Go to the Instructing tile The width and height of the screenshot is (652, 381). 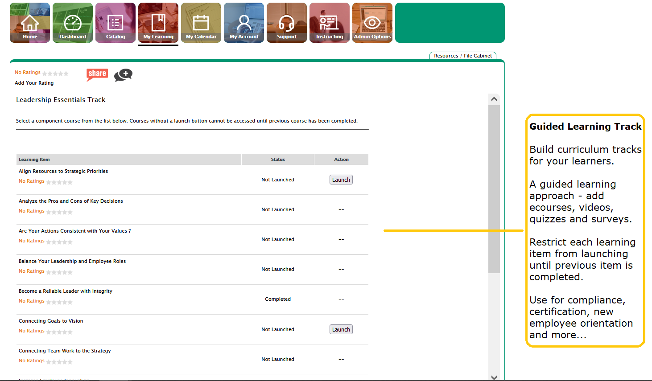[x=330, y=23]
